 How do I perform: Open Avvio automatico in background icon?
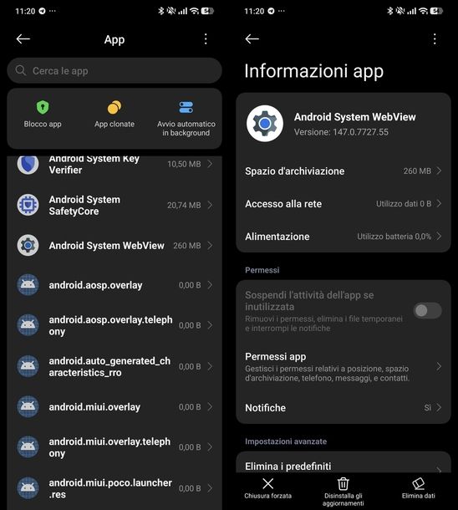coord(186,107)
